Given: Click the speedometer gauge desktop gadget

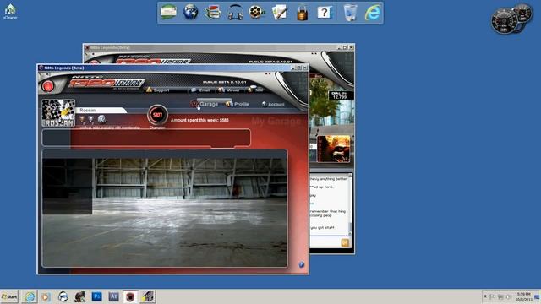Looking at the screenshot, I should [x=512, y=19].
